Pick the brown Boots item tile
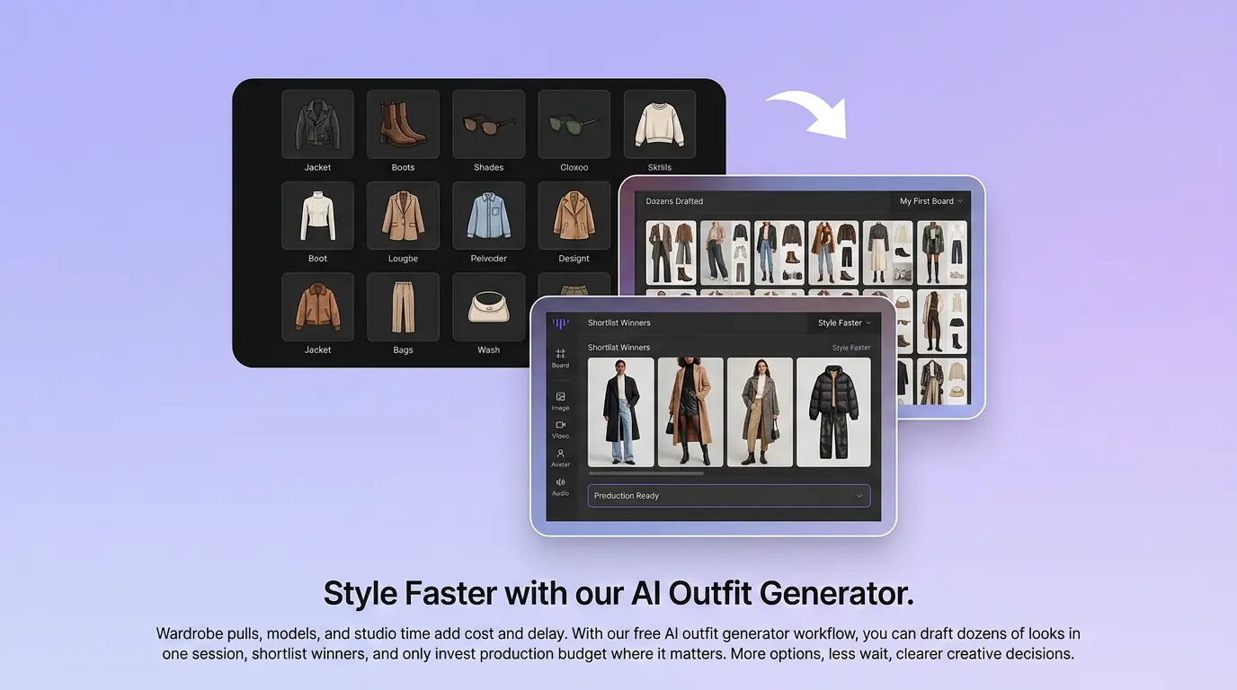The width and height of the screenshot is (1237, 690). 403,124
